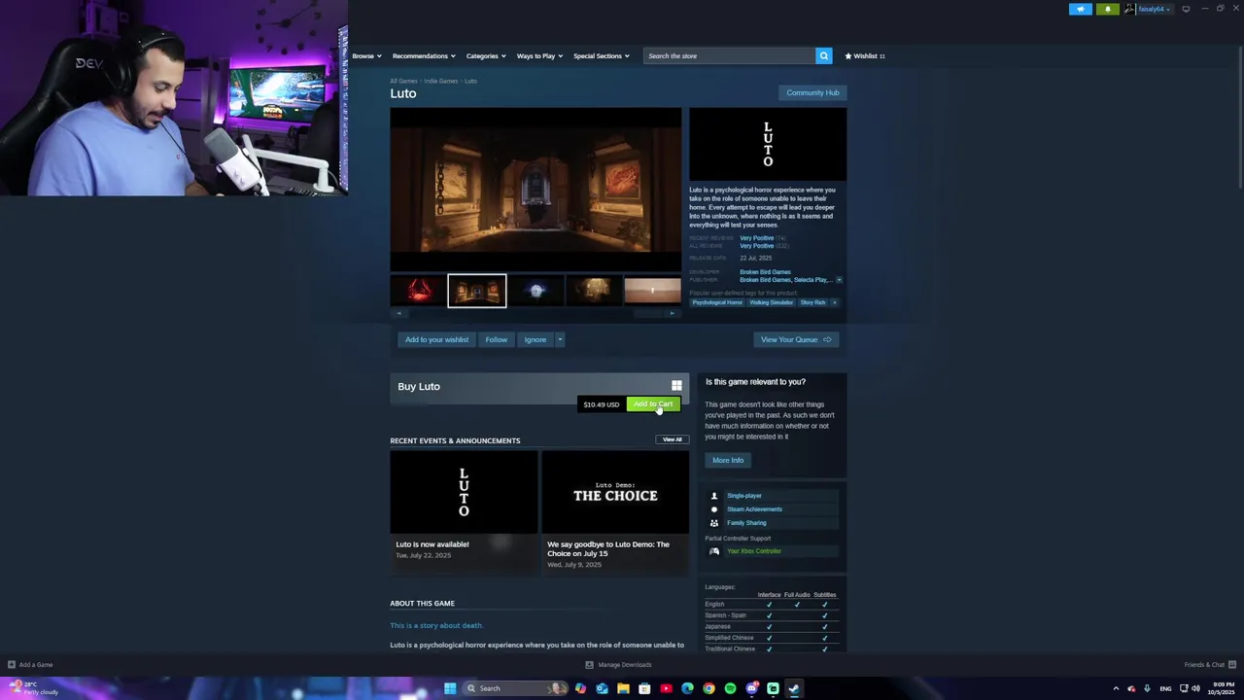The image size is (1244, 700).
Task: Open the Story Rich tag
Action: (812, 302)
